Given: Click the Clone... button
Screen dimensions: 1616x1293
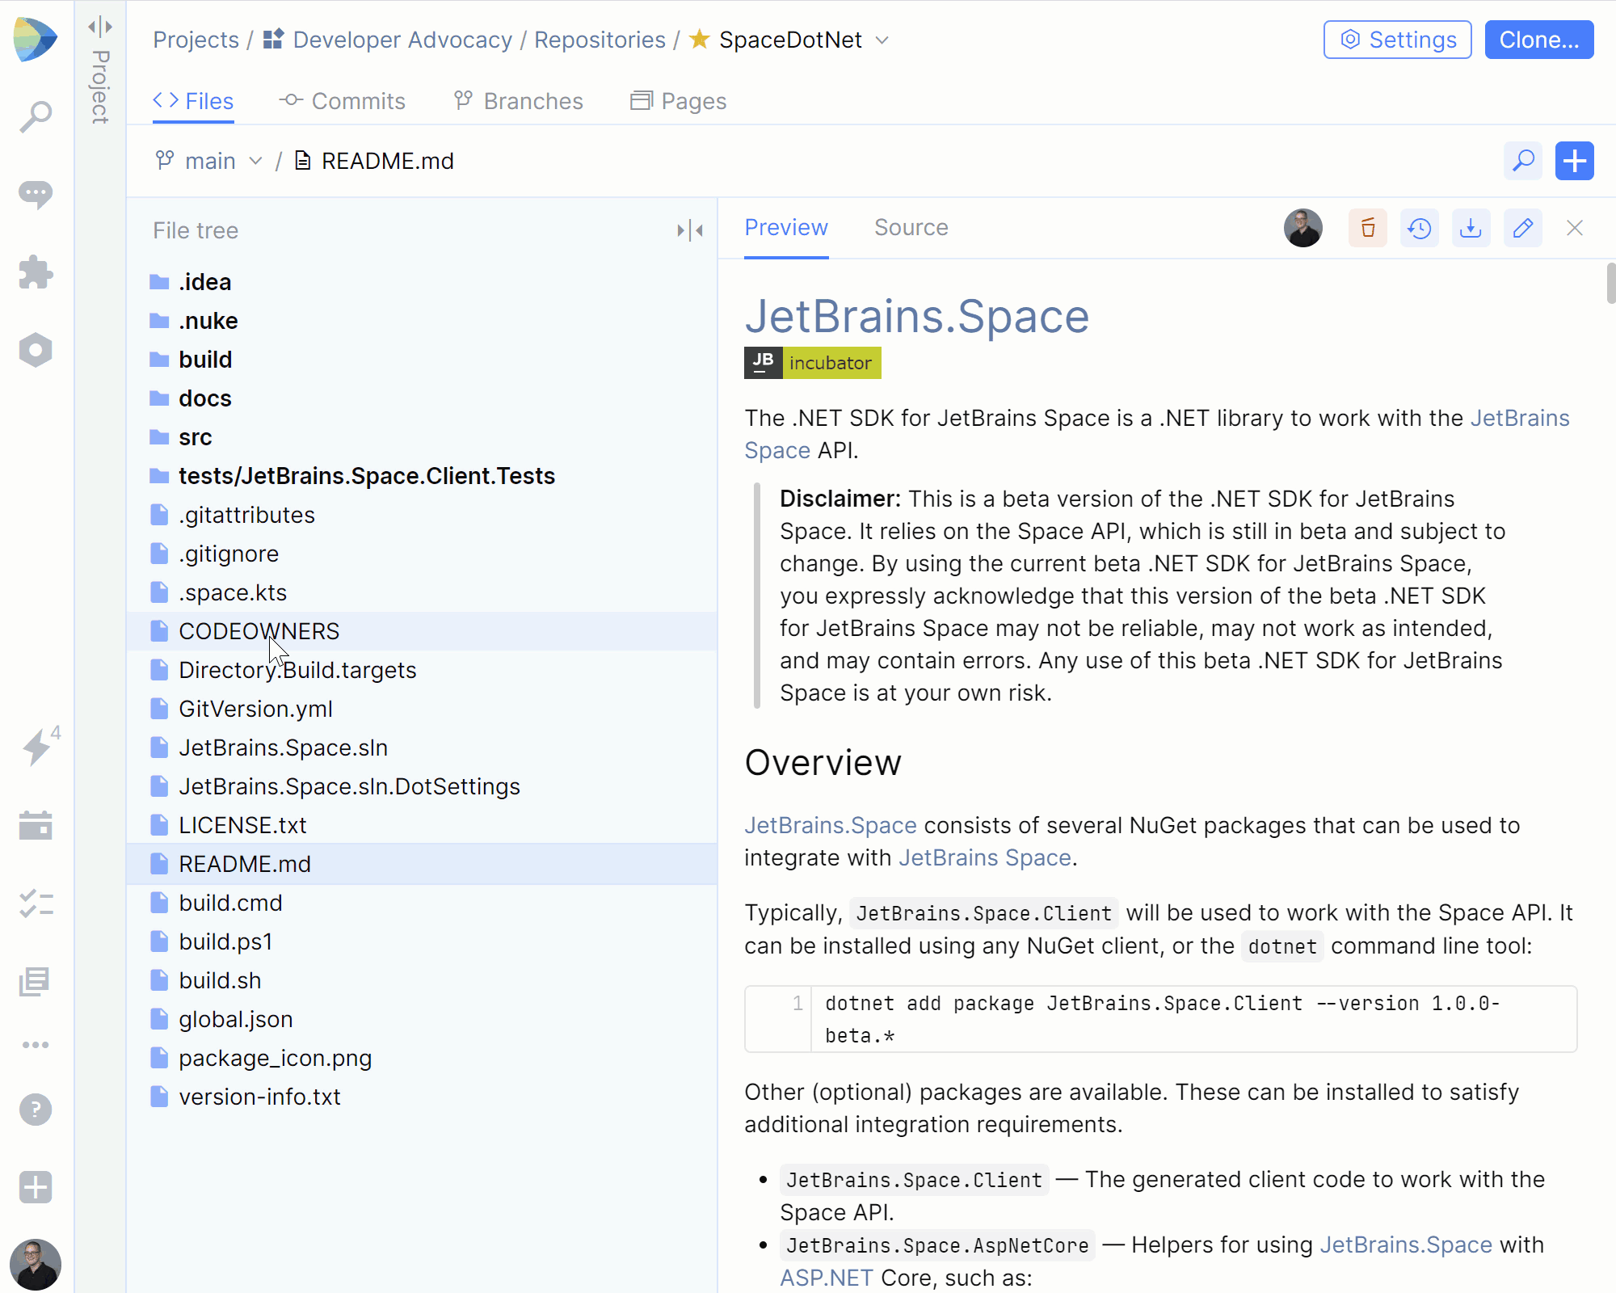Looking at the screenshot, I should click(1539, 40).
